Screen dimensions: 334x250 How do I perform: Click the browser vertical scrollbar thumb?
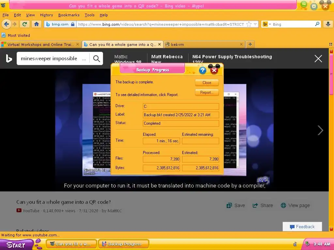tap(331, 75)
